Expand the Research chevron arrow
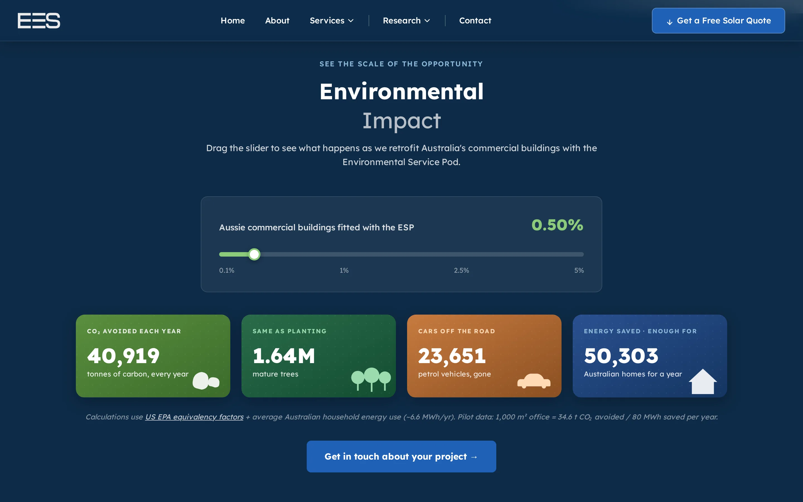This screenshot has width=803, height=502. pos(427,21)
